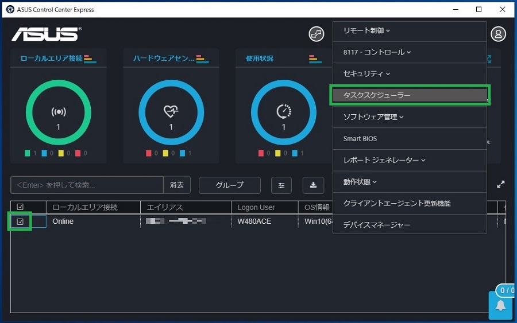The image size is (517, 323).
Task: Expand the リモート制御 submenu
Action: (366, 30)
